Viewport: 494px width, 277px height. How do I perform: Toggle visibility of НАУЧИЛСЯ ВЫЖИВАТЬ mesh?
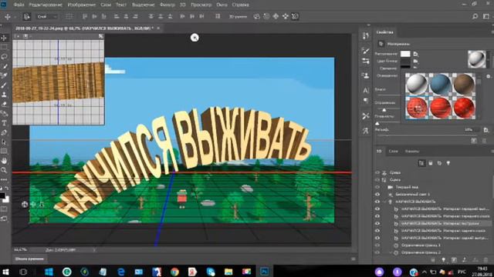click(377, 202)
